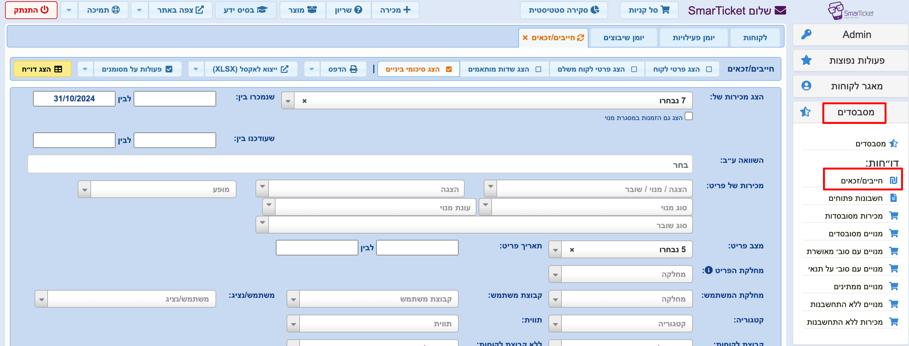Open the סל קניות shopping cart

coord(648,10)
